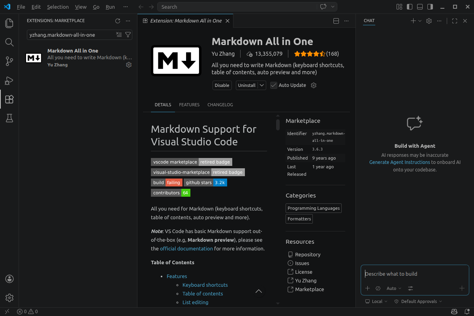Open the Generate Agent Instructions link
Viewport: 474px width, 316px height.
[x=399, y=162]
